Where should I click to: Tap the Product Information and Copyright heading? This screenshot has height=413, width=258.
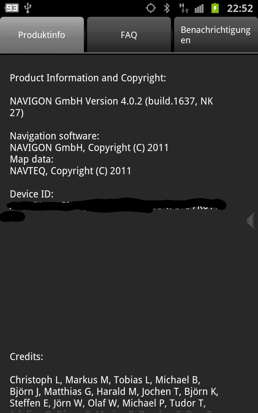(x=88, y=78)
